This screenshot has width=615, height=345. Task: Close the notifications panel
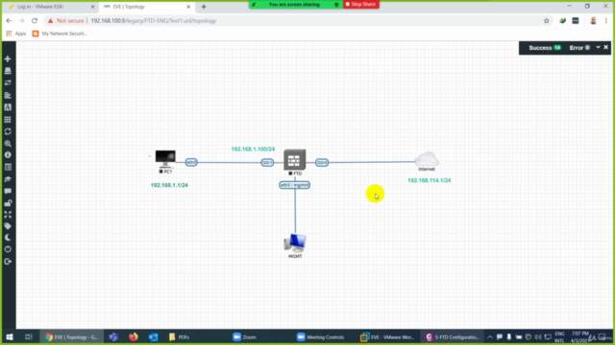(x=606, y=47)
